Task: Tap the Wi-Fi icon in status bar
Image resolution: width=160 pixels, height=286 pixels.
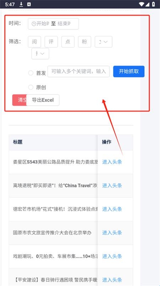Action: click(142, 4)
